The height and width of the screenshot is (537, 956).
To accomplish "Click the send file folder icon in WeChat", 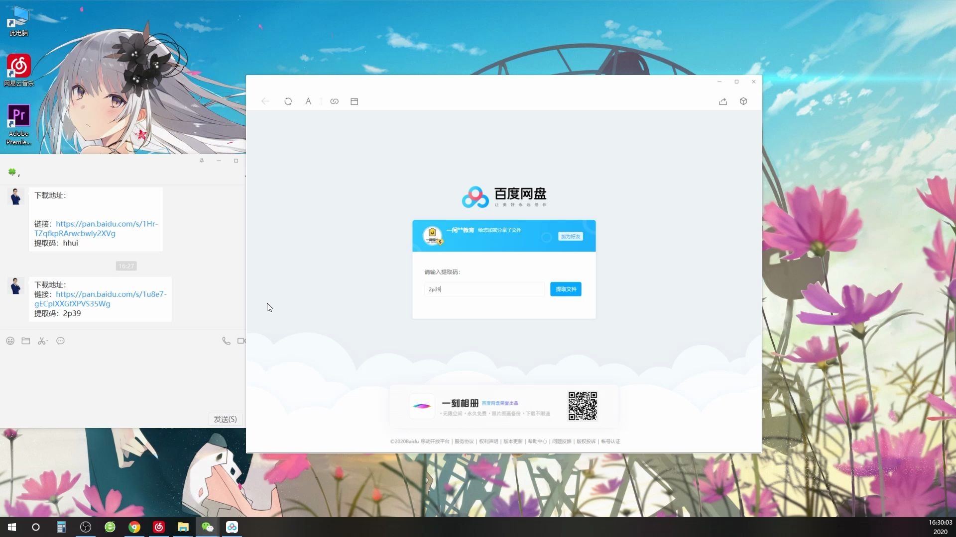I will tap(26, 341).
